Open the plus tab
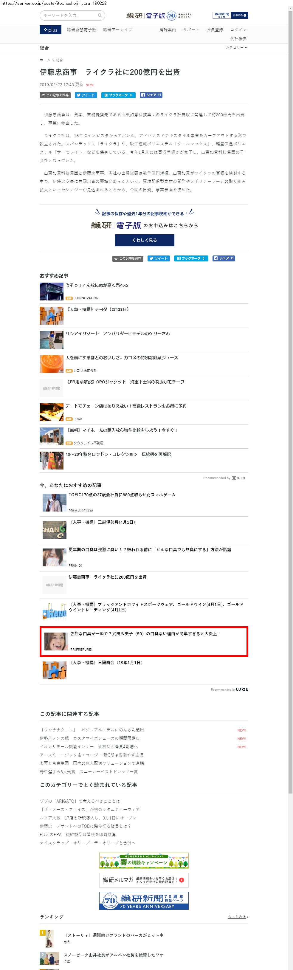This screenshot has width=293, height=970. pos(50,30)
